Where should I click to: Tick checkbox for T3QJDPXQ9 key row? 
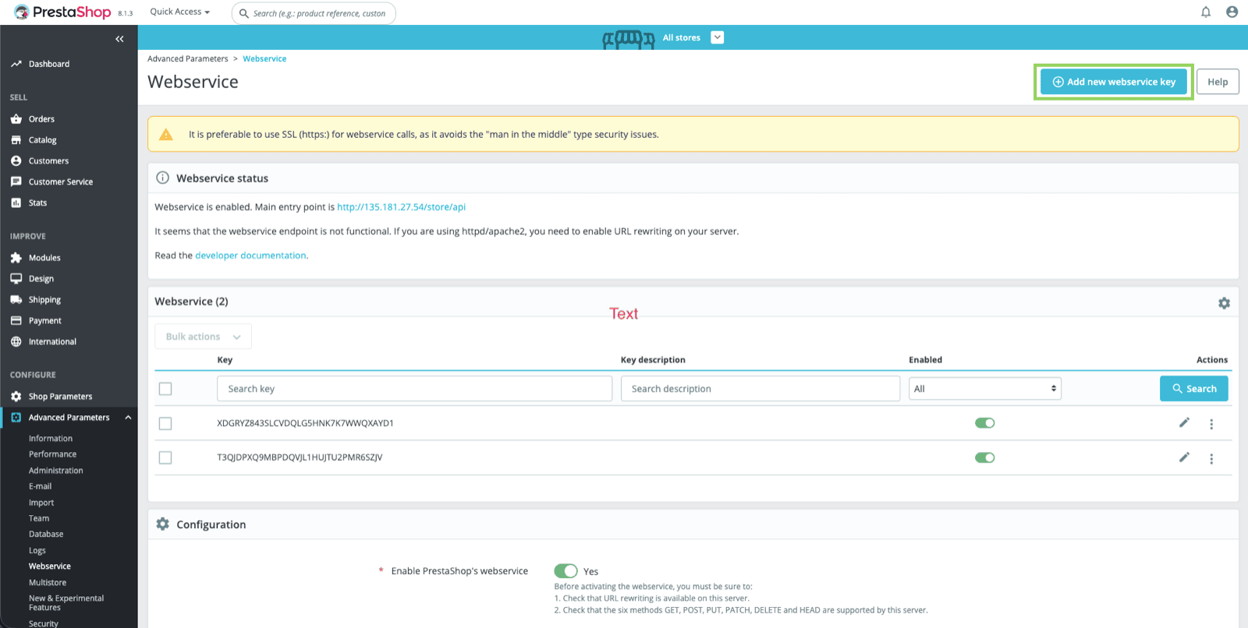click(x=165, y=457)
